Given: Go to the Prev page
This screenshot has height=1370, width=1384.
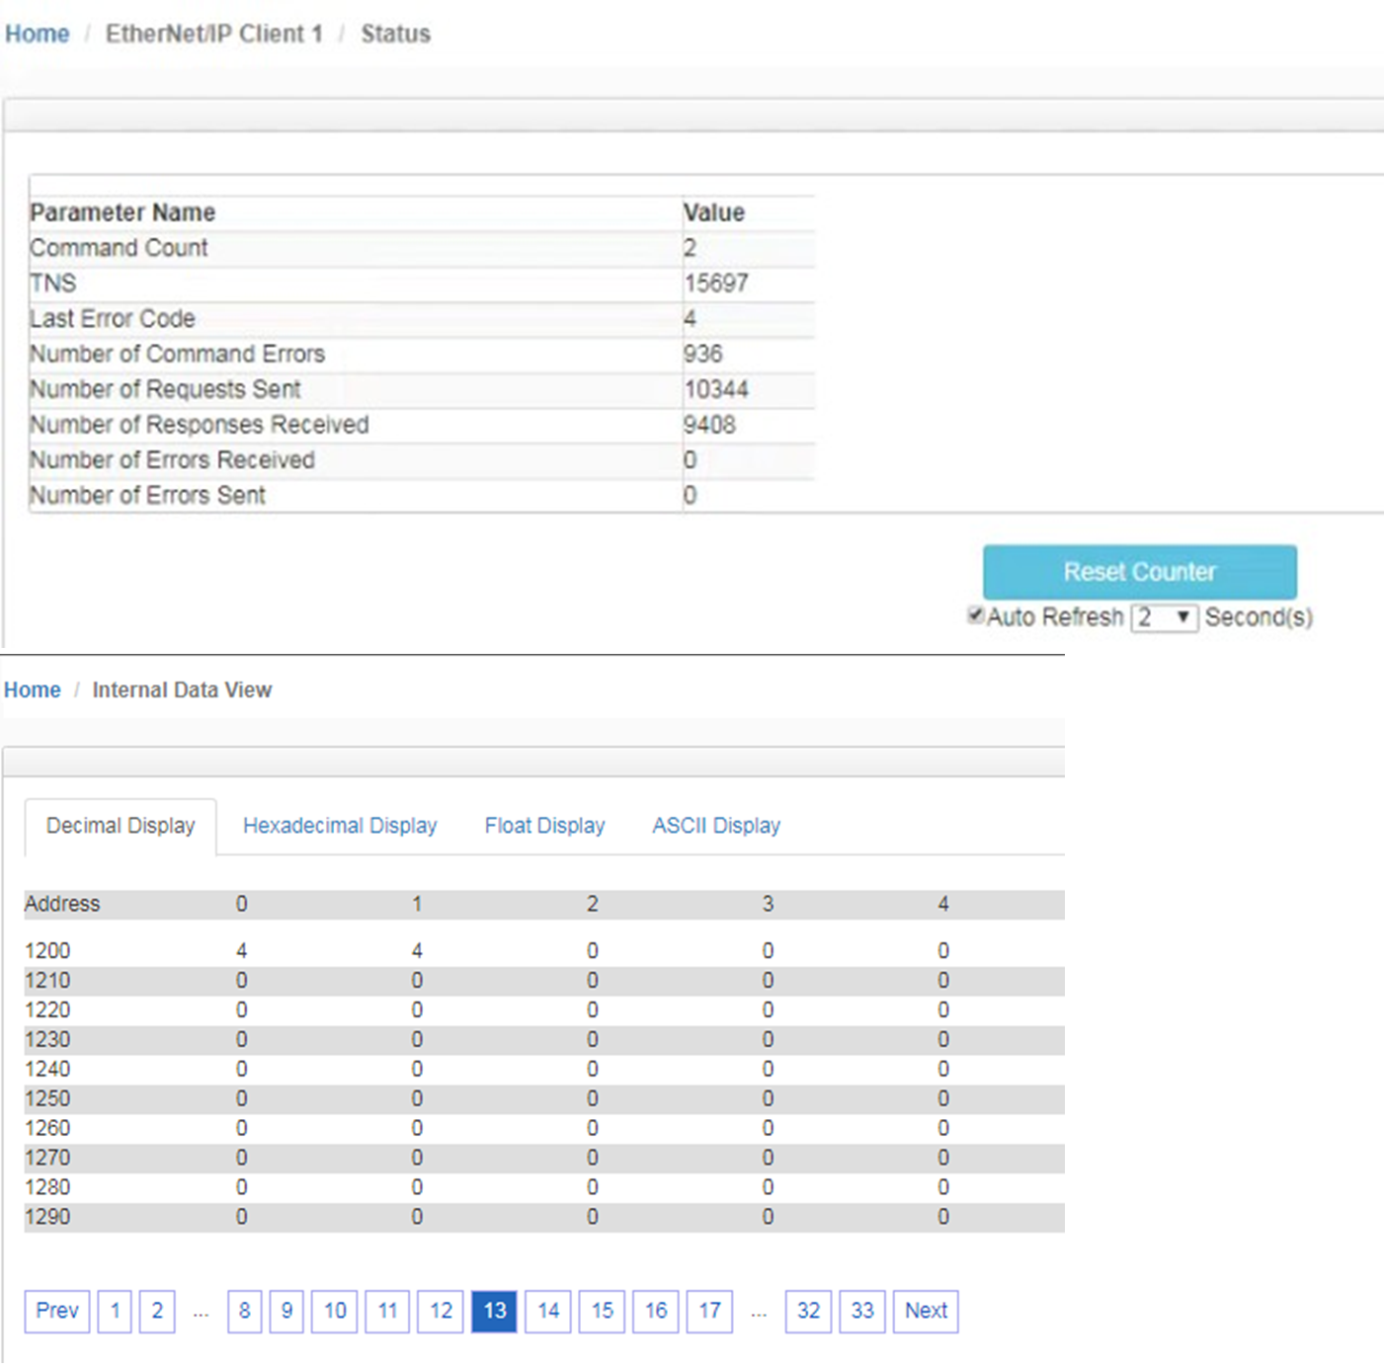Looking at the screenshot, I should pyautogui.click(x=57, y=1311).
